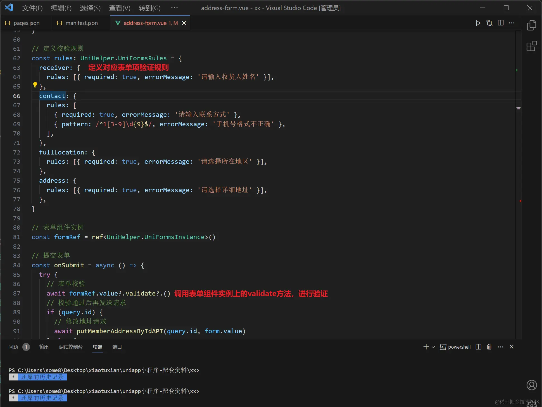Open the terminal launch profile dropdown arrow
The image size is (542, 407).
click(x=433, y=347)
